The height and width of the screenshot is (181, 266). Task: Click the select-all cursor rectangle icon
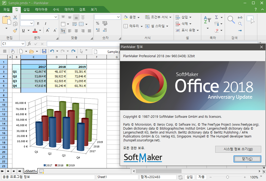point(250,19)
